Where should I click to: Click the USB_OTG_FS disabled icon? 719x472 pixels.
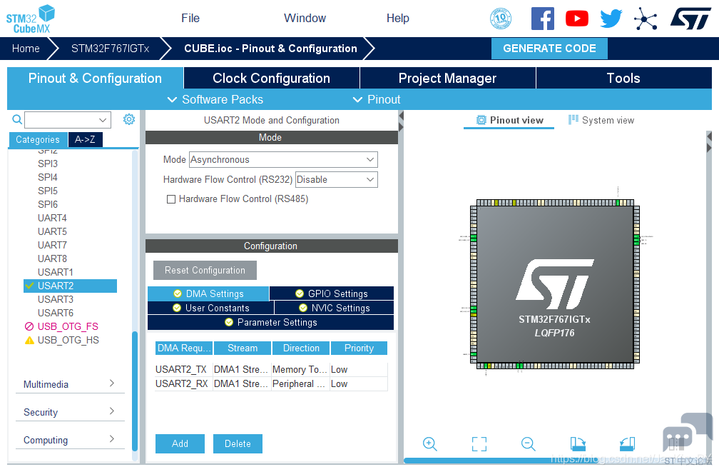(x=29, y=326)
